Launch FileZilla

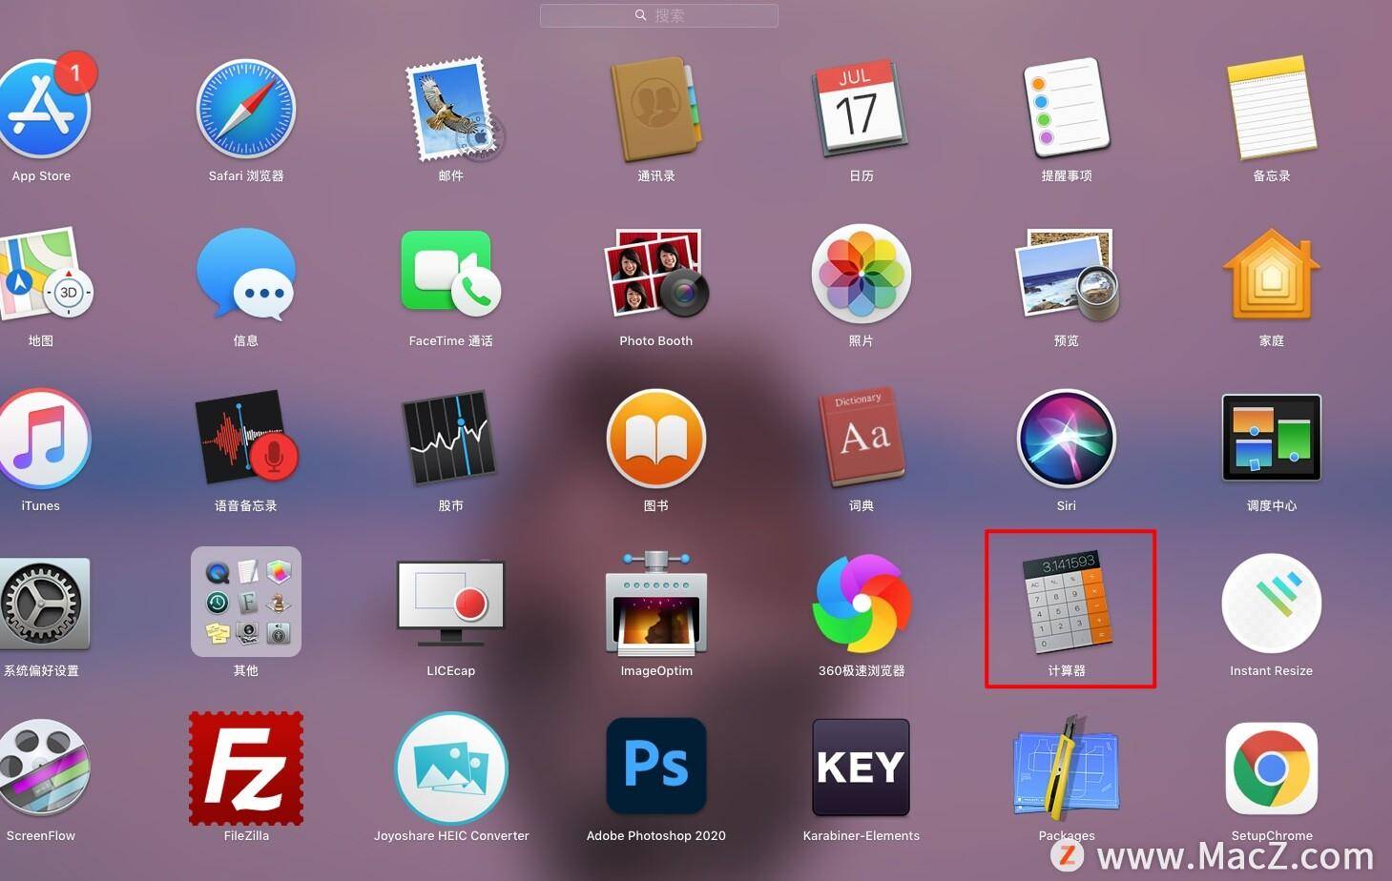pyautogui.click(x=246, y=768)
